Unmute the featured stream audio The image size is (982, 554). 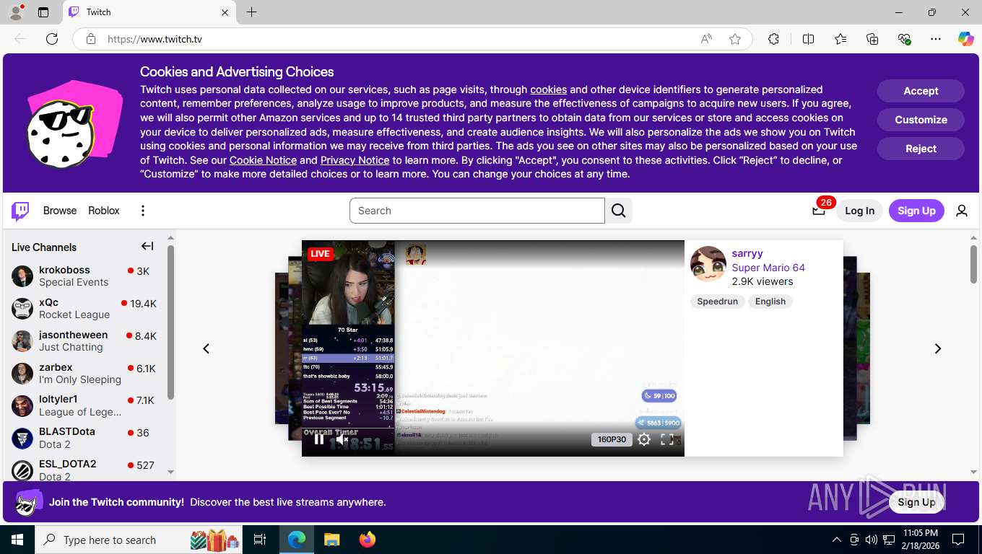(x=342, y=439)
